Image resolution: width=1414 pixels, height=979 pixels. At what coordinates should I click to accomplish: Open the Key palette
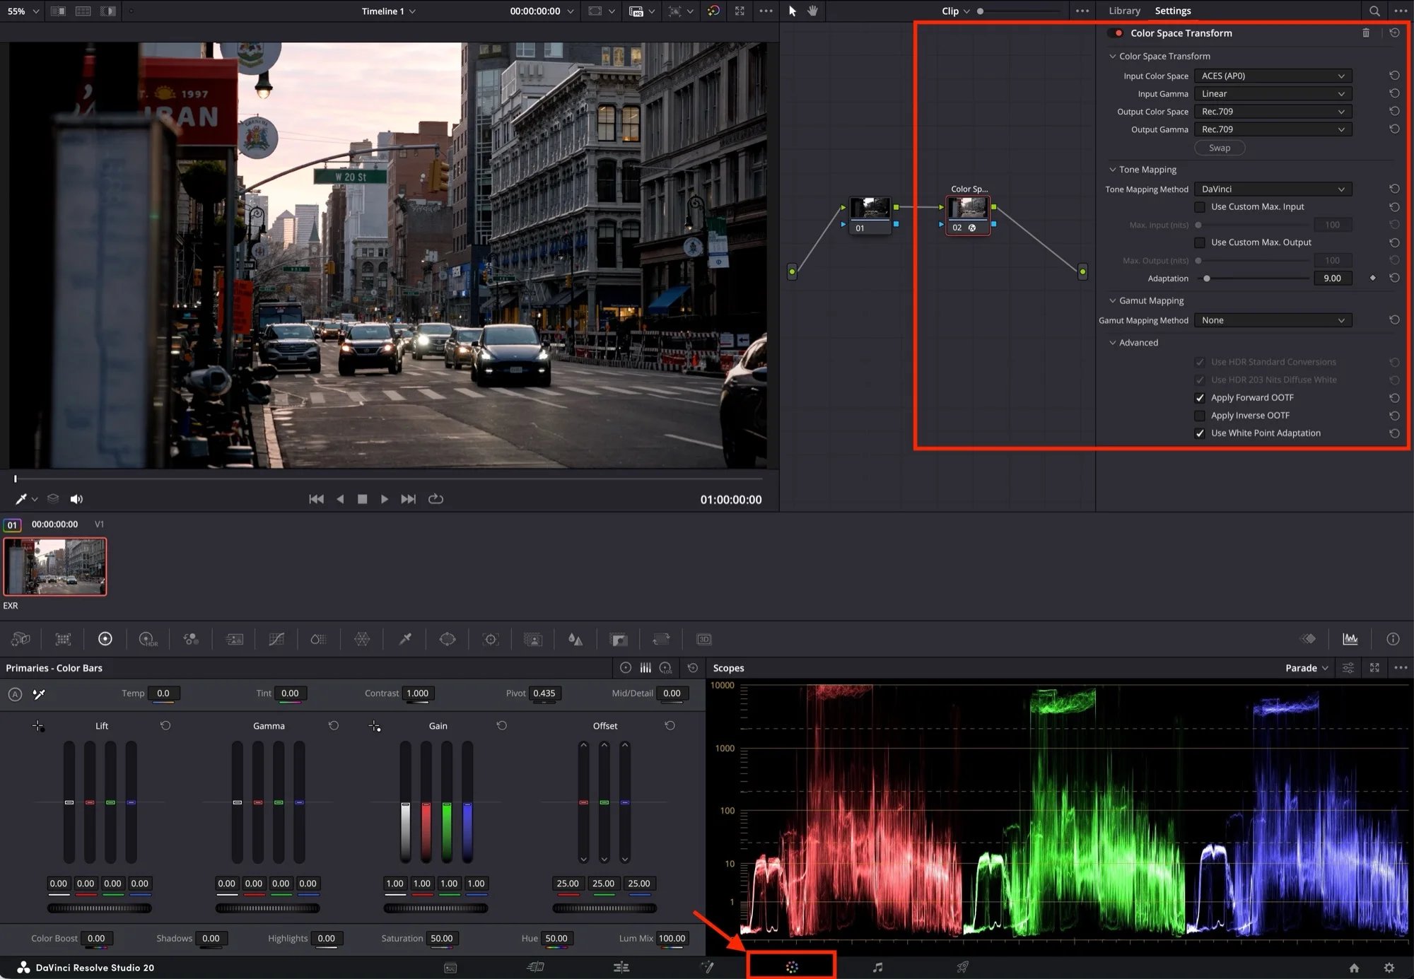coord(619,639)
